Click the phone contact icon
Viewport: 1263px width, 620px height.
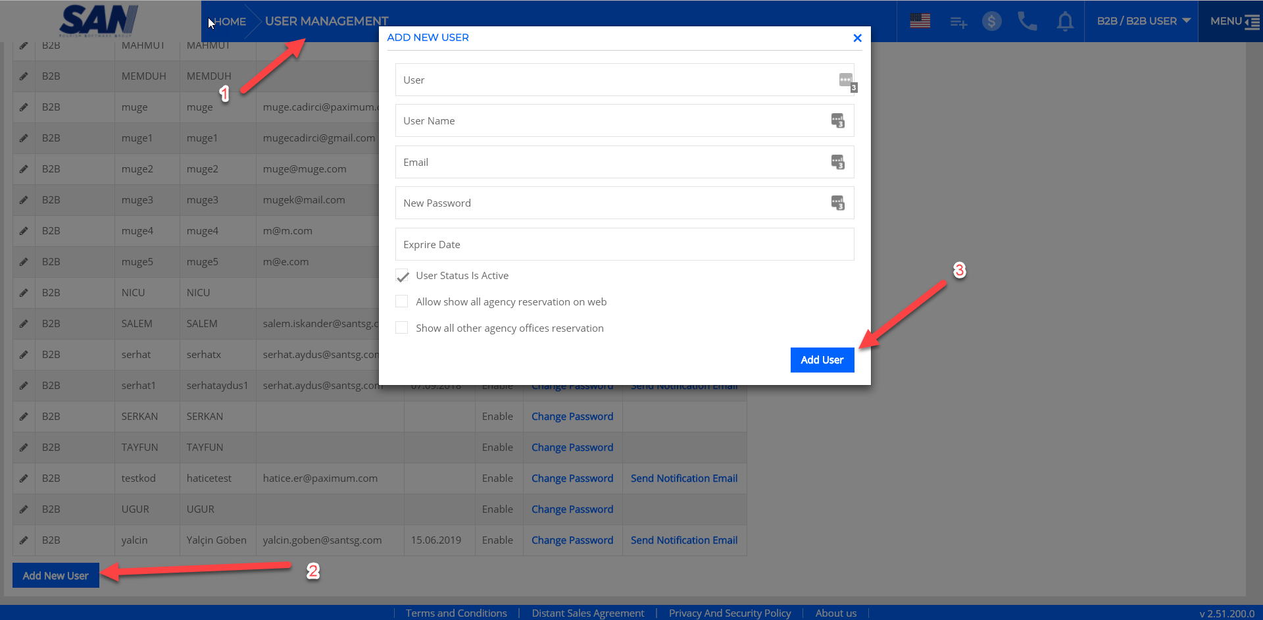point(1027,21)
